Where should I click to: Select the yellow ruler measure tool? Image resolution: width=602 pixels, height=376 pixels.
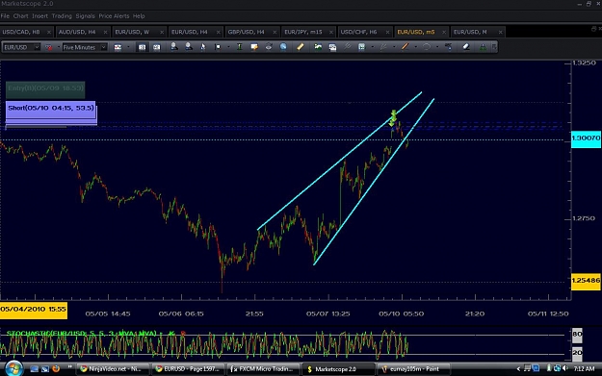(301, 47)
